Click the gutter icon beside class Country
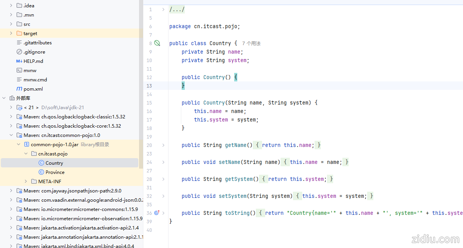This screenshot has width=463, height=248. click(157, 43)
